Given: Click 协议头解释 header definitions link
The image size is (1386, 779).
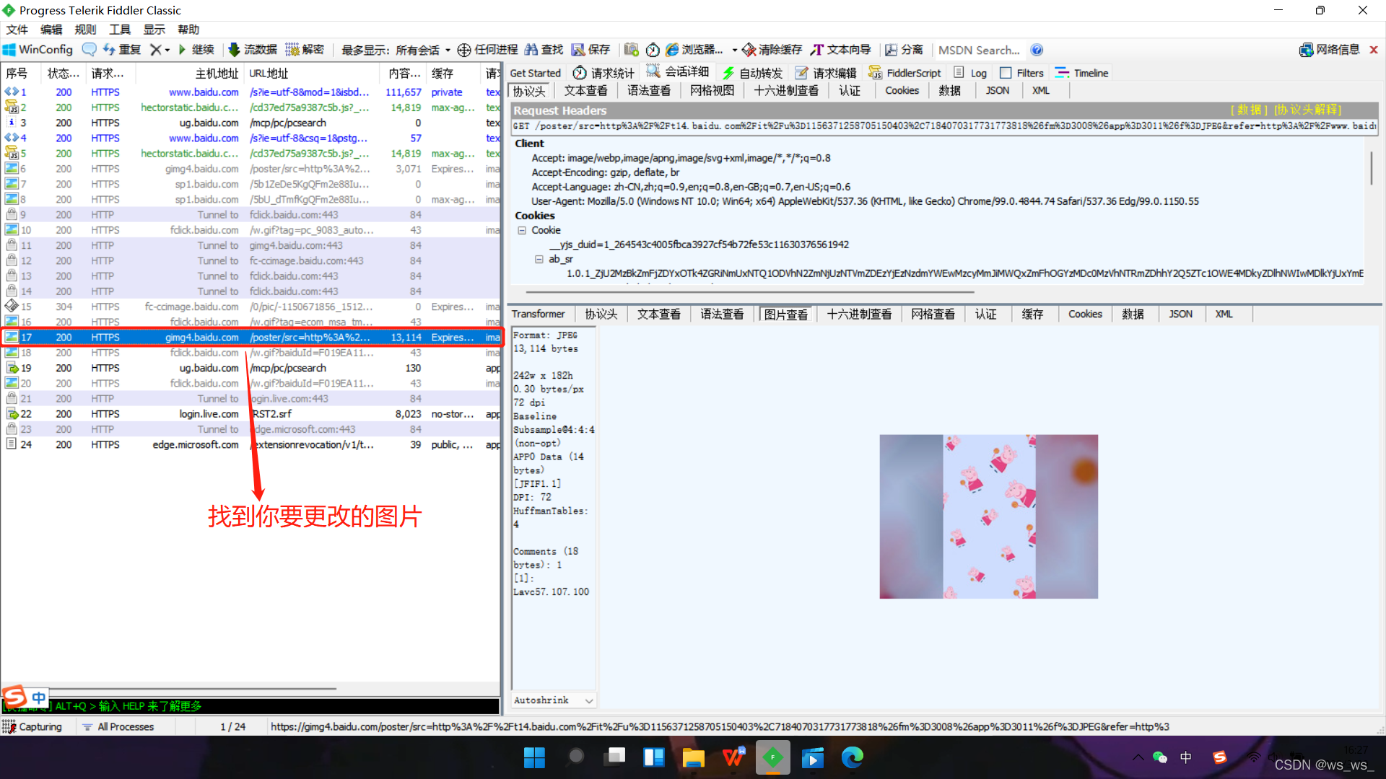Looking at the screenshot, I should 1308,110.
